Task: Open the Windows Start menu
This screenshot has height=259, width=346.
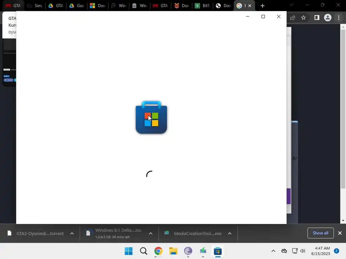Action: click(129, 251)
